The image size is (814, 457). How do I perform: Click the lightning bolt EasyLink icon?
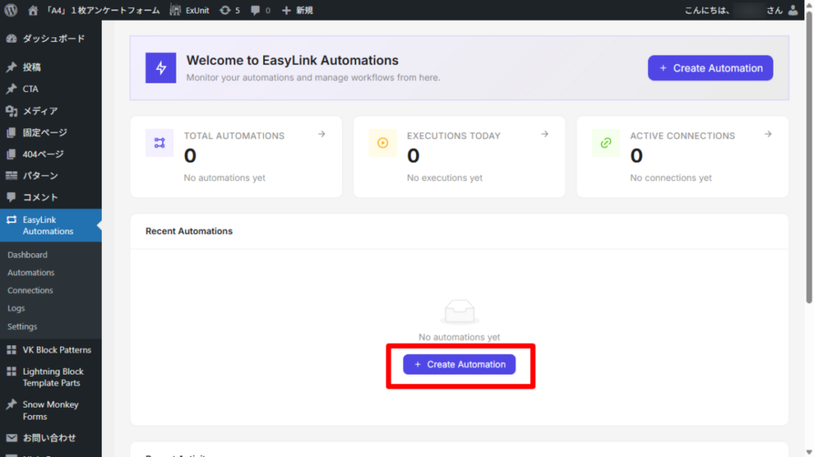click(161, 68)
